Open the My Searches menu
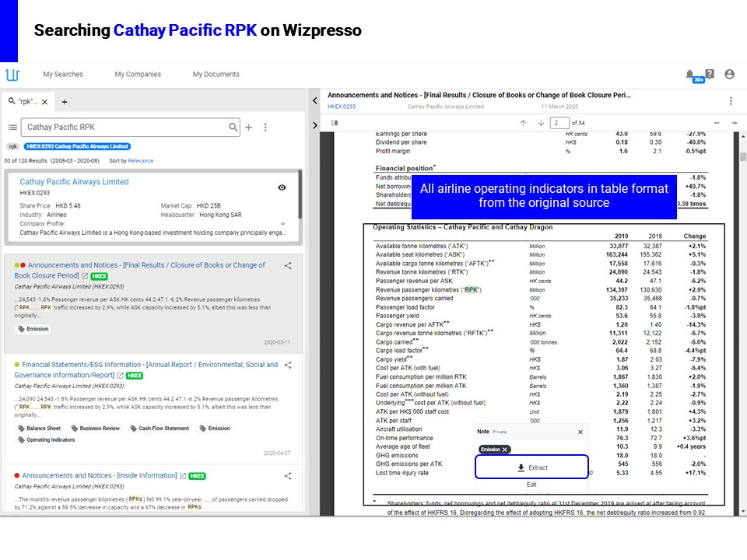This screenshot has height=560, width=747. (63, 75)
